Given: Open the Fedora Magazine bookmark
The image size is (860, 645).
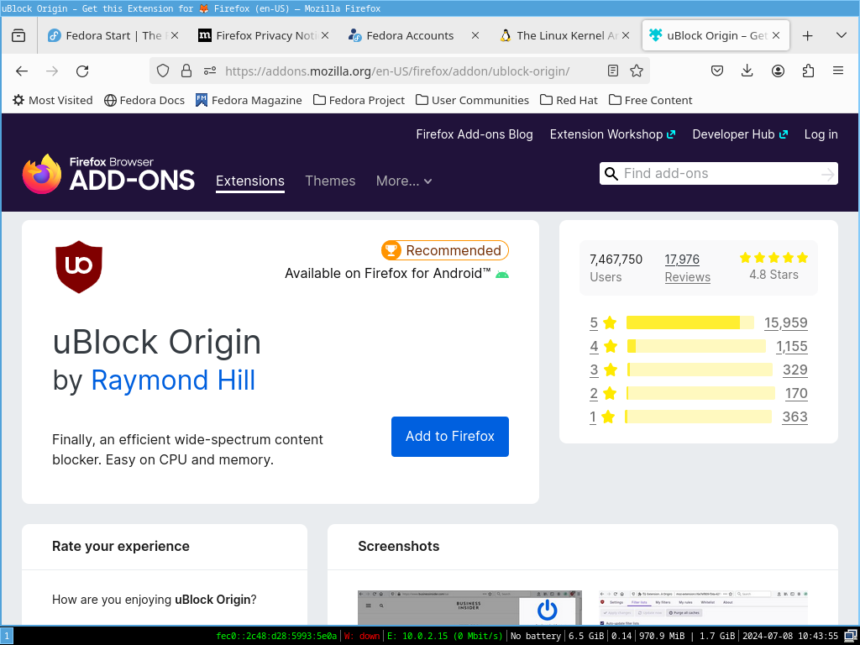Looking at the screenshot, I should click(x=249, y=101).
